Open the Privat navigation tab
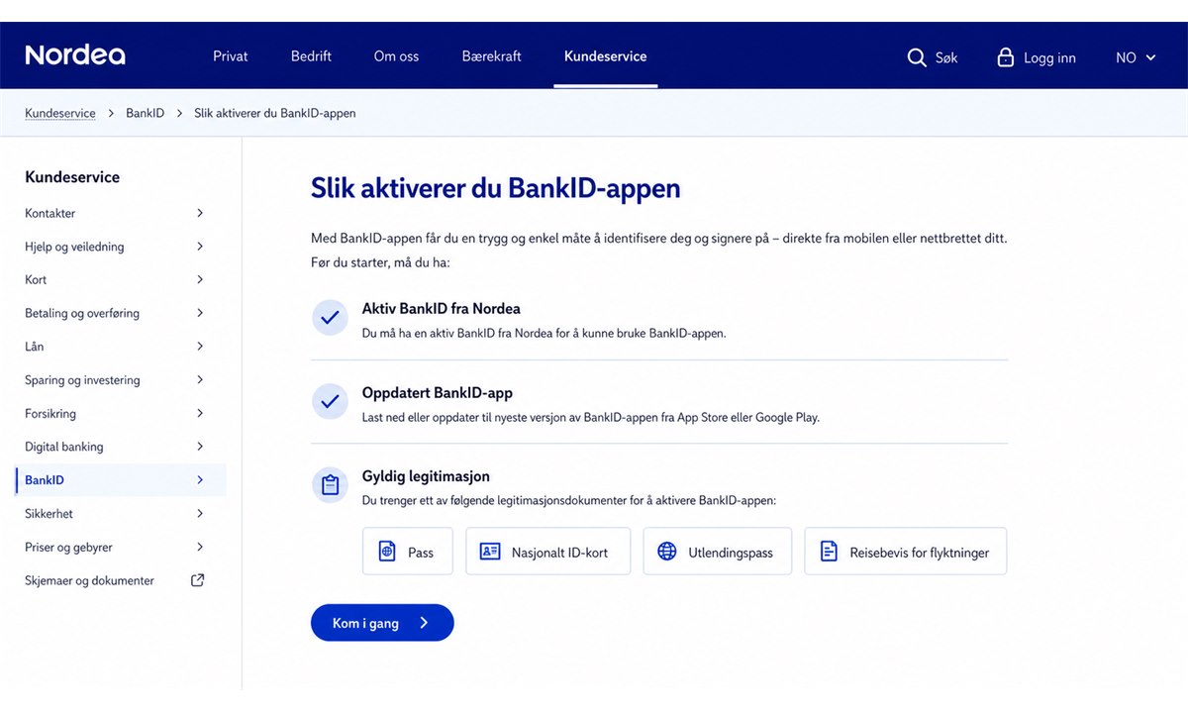 pos(231,56)
